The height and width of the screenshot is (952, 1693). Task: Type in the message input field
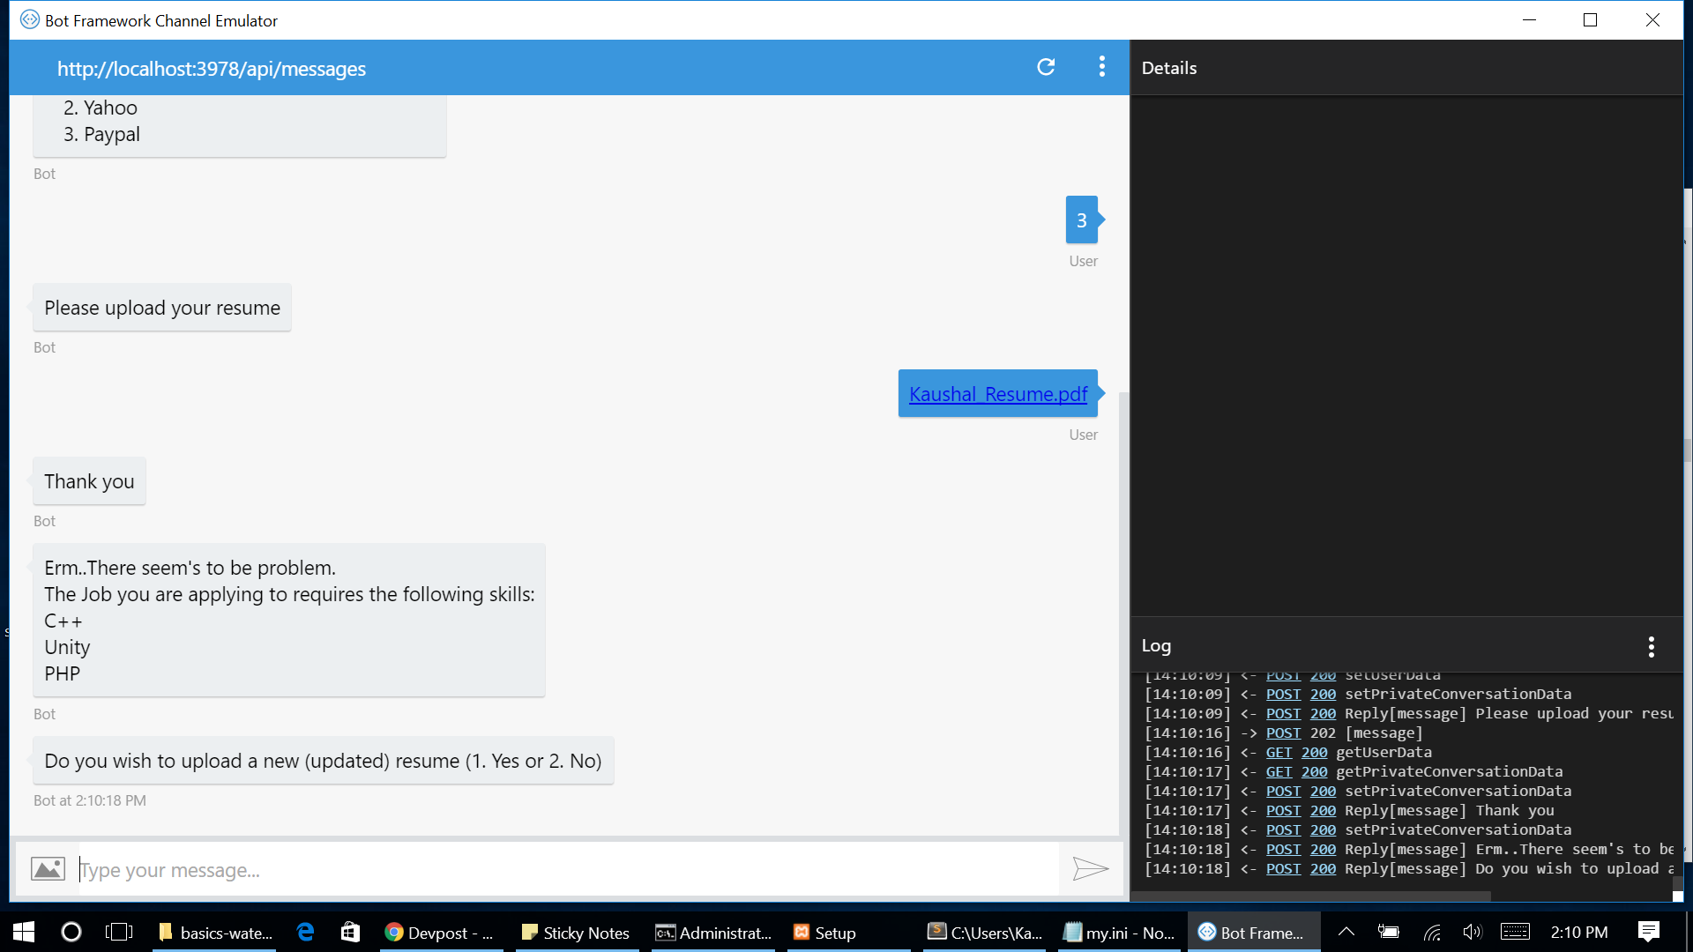[564, 870]
